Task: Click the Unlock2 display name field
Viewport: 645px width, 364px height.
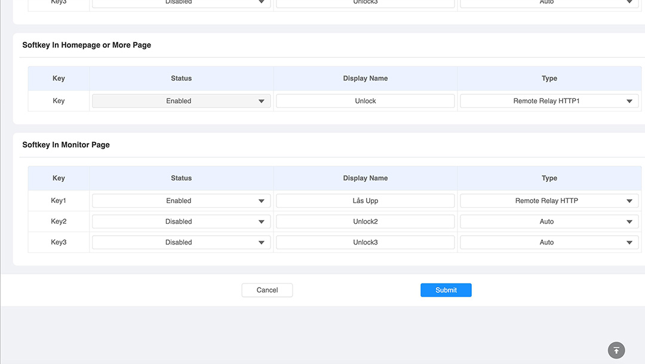Action: (x=365, y=222)
